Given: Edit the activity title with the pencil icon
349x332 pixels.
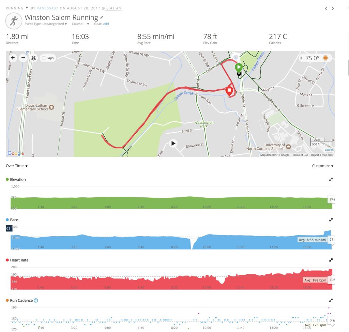Looking at the screenshot, I should point(102,17).
